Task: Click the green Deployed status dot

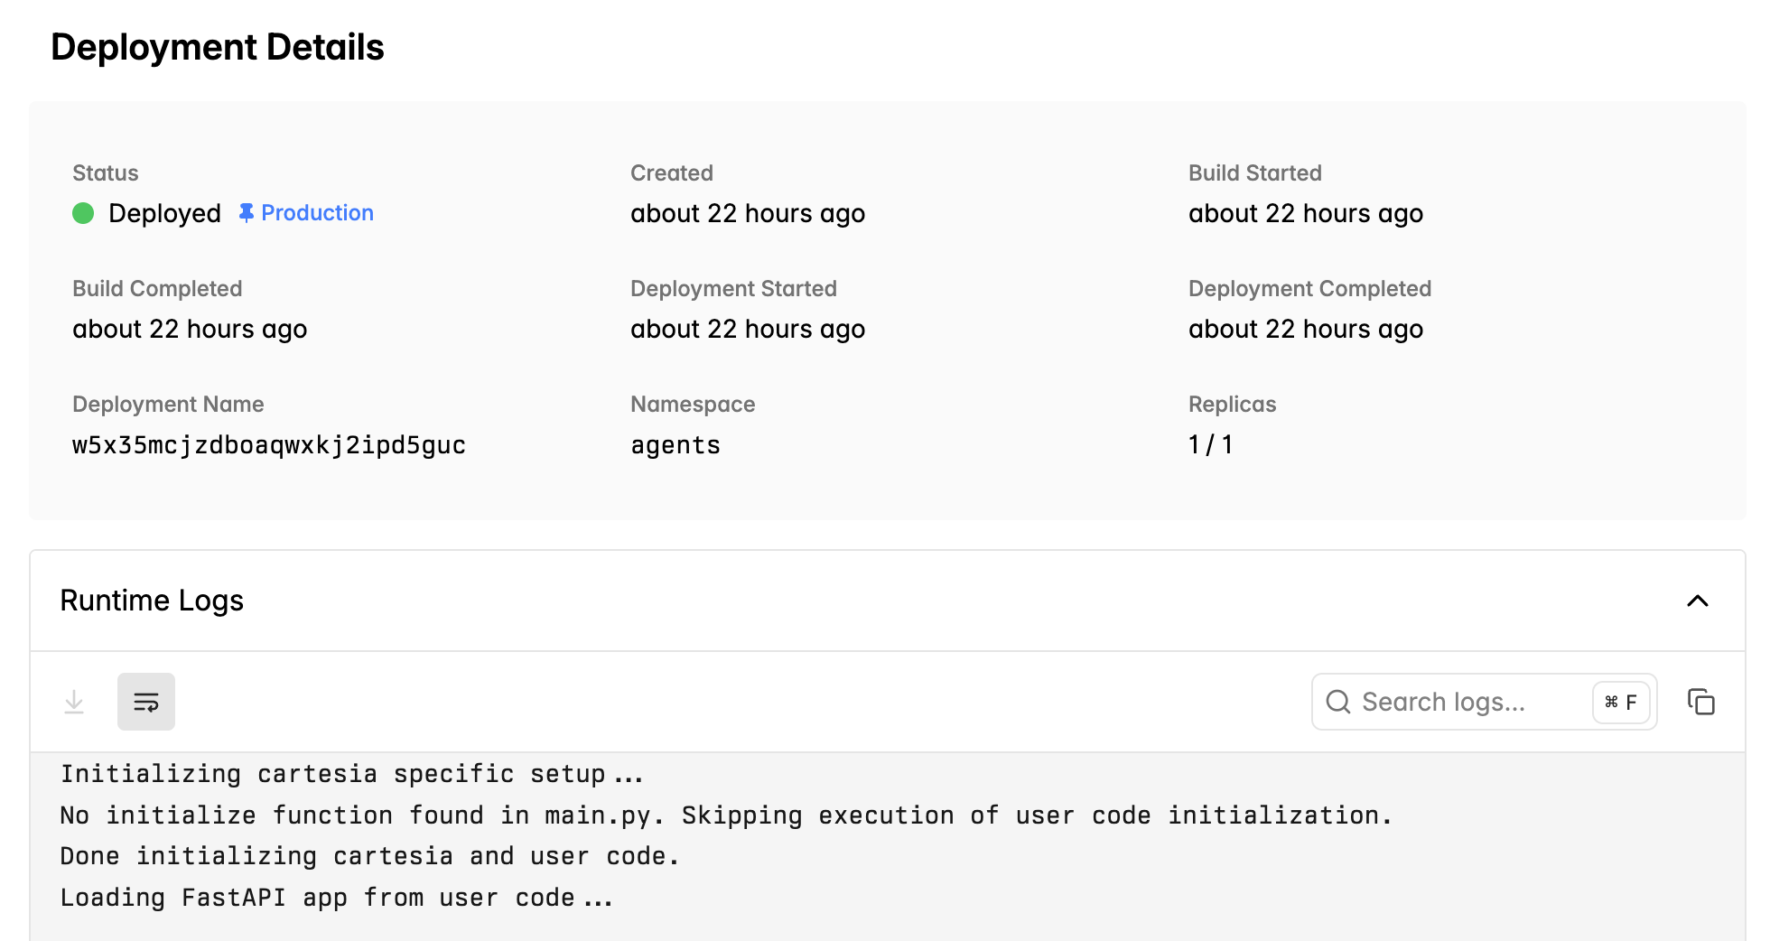Action: pos(83,213)
